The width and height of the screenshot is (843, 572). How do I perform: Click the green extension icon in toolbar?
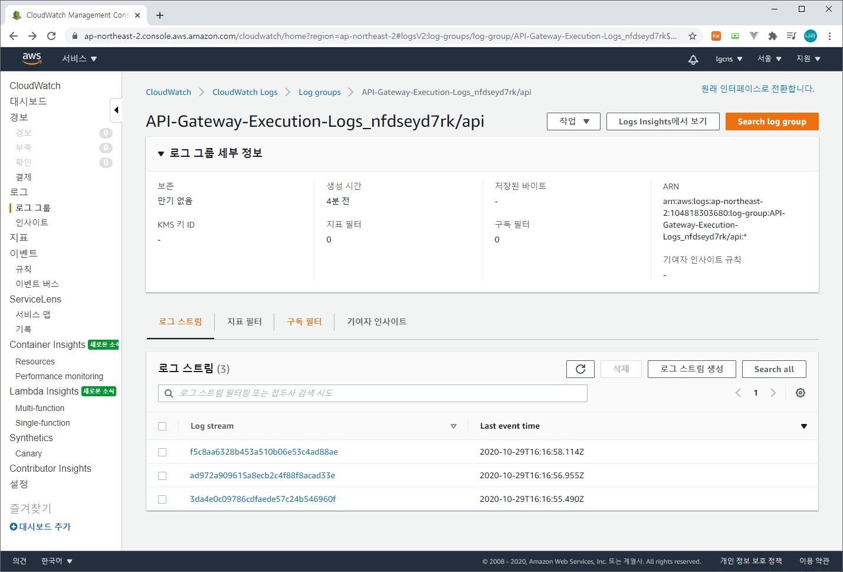pyautogui.click(x=735, y=36)
